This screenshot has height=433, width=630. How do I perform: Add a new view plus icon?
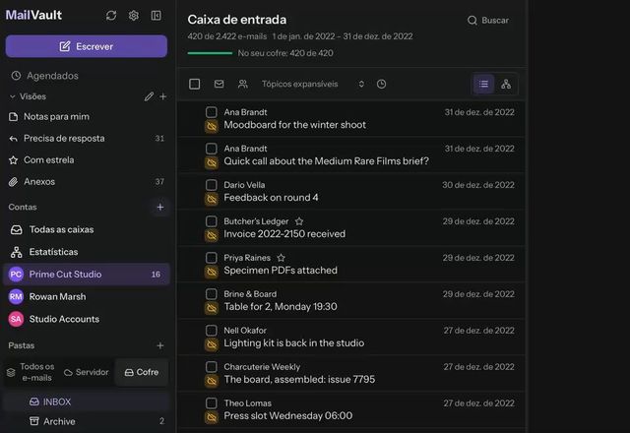tap(162, 96)
